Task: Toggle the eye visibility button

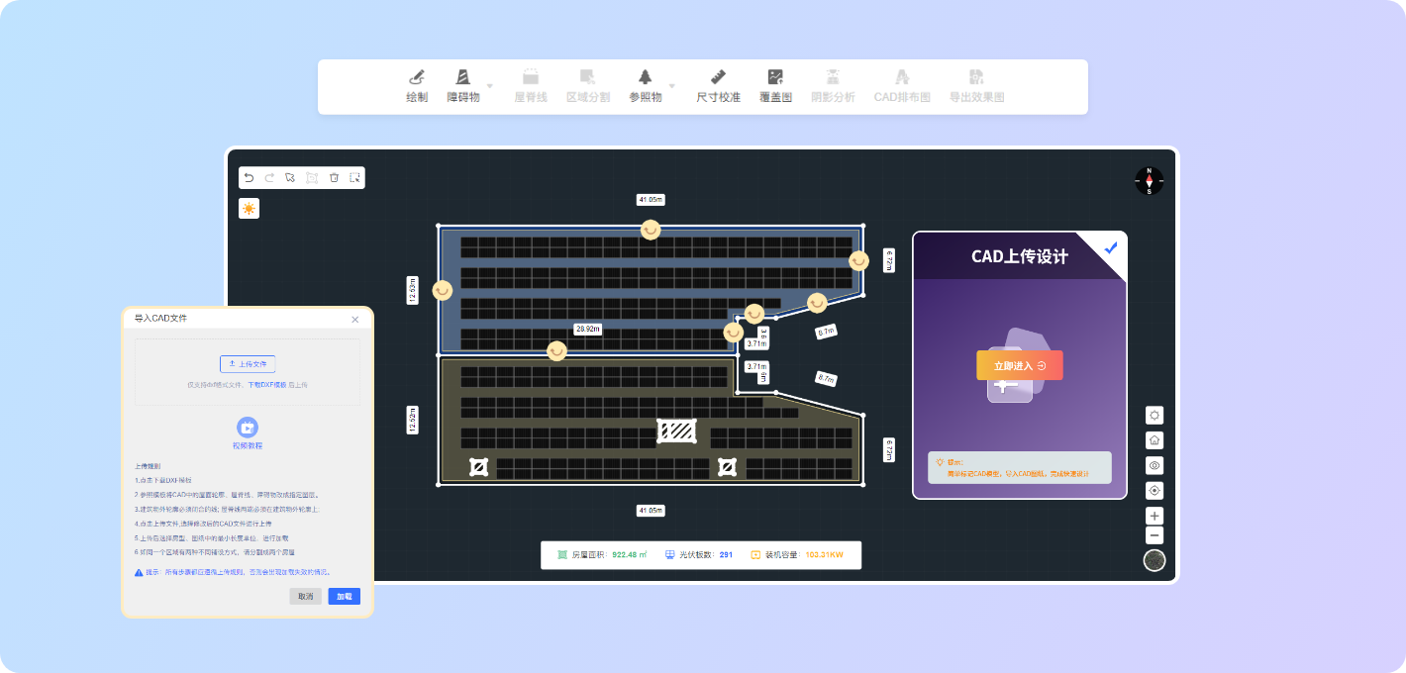Action: click(1155, 465)
